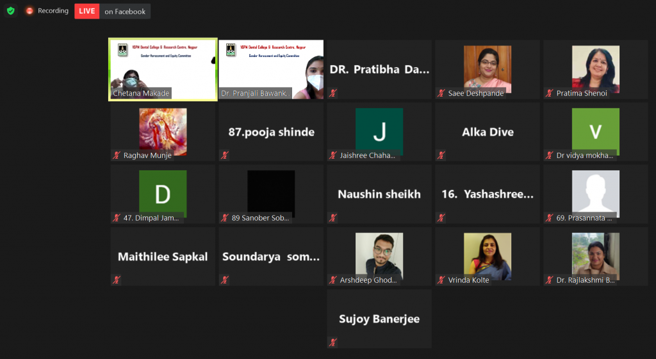The width and height of the screenshot is (656, 359).
Task: Select Arshdeep Ghod's profile photo
Action: 379,256
